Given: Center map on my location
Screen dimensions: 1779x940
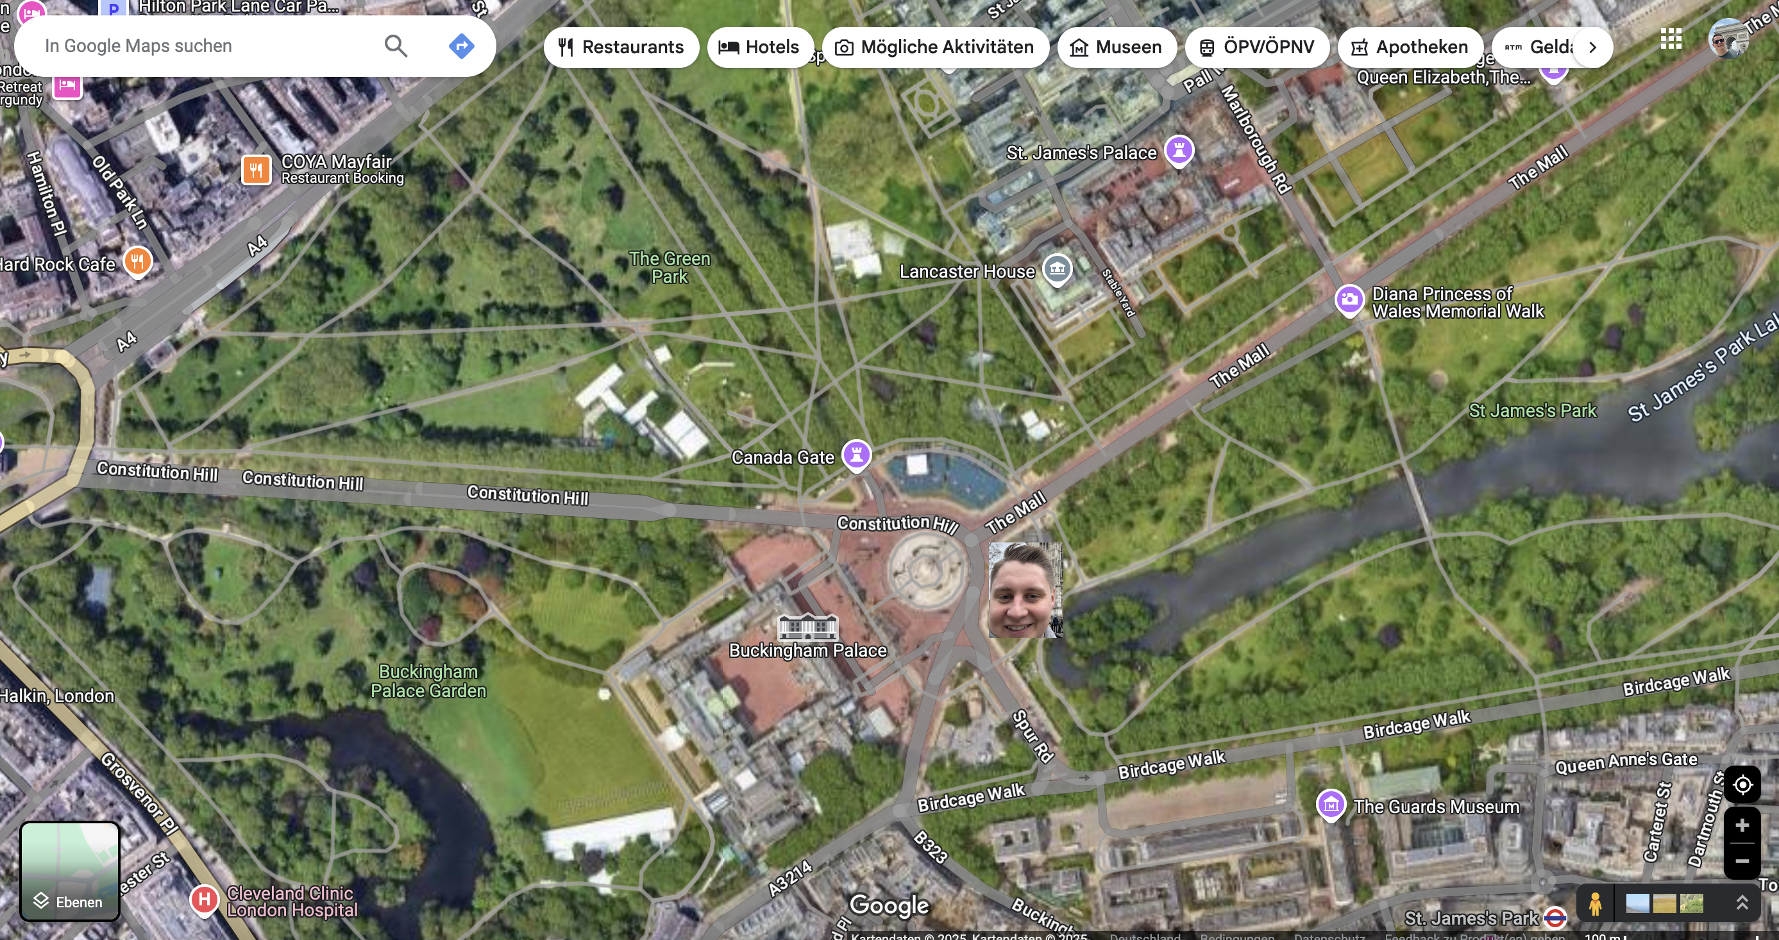Looking at the screenshot, I should click(1742, 785).
